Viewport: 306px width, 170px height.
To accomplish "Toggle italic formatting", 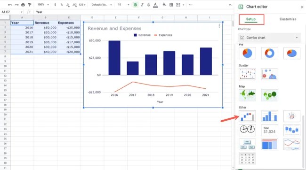I will point(142,5).
